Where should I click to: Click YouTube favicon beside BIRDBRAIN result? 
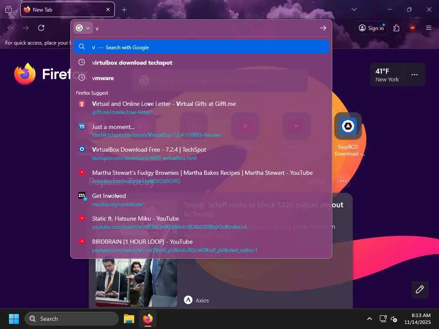pos(81,241)
